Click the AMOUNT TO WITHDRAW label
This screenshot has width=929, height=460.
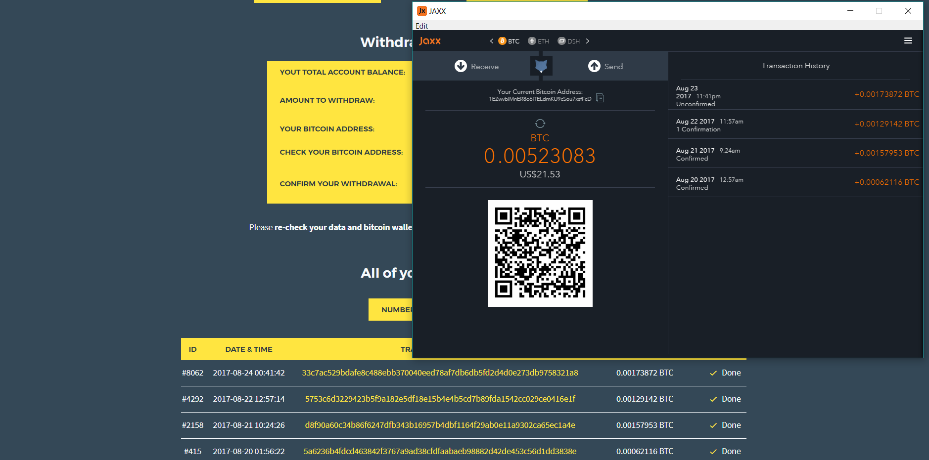point(327,100)
